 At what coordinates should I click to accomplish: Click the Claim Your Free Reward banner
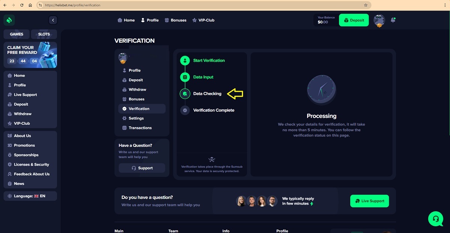(x=30, y=55)
